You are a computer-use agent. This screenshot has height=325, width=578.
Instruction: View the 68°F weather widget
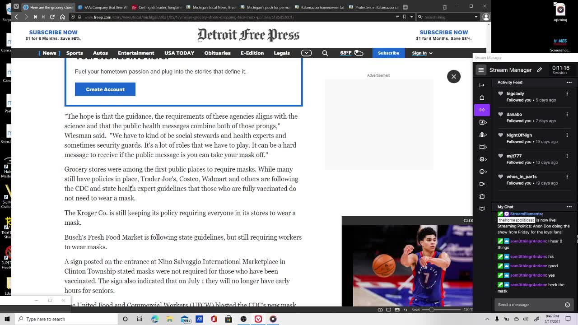coord(352,53)
